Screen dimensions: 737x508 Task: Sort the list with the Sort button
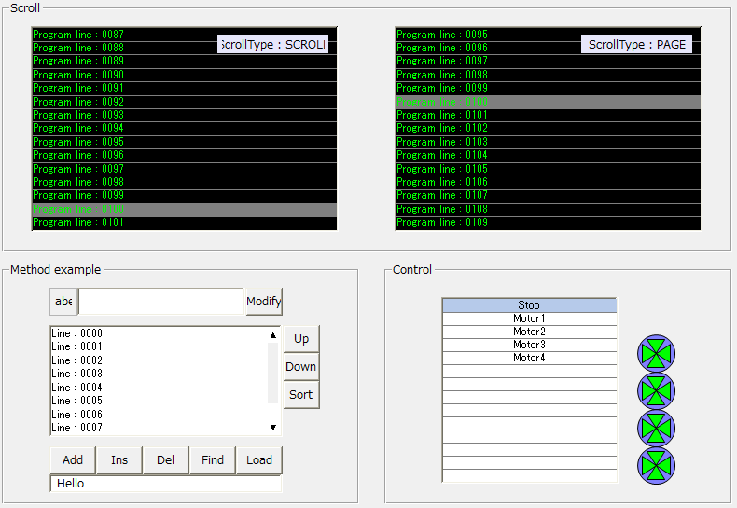[x=300, y=394]
